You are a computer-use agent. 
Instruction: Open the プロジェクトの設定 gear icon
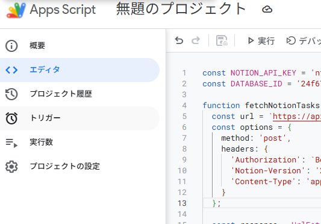tap(11, 167)
